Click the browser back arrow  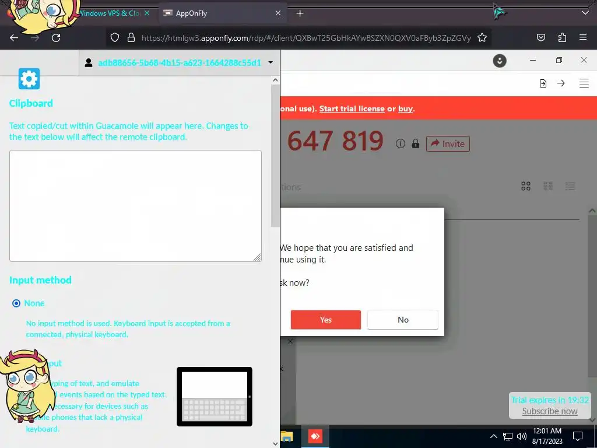coord(14,38)
